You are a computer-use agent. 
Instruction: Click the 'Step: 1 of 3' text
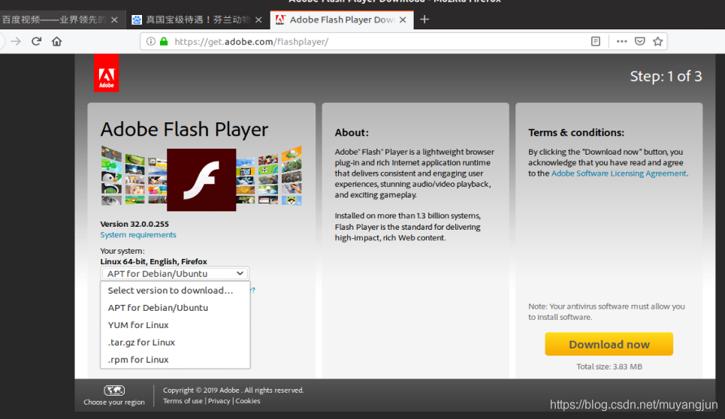tap(666, 77)
